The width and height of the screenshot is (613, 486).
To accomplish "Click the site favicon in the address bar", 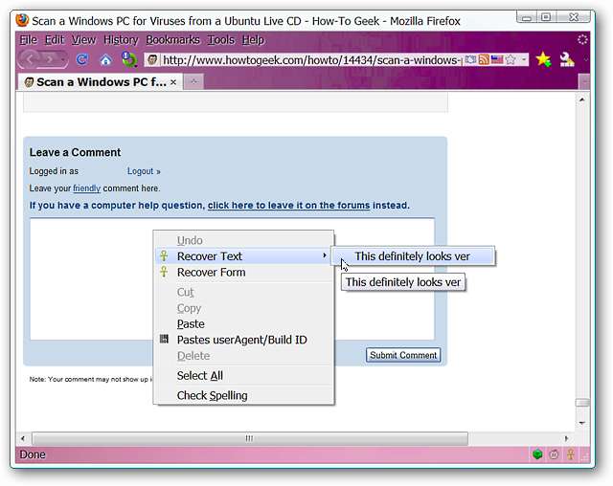I will tap(153, 59).
